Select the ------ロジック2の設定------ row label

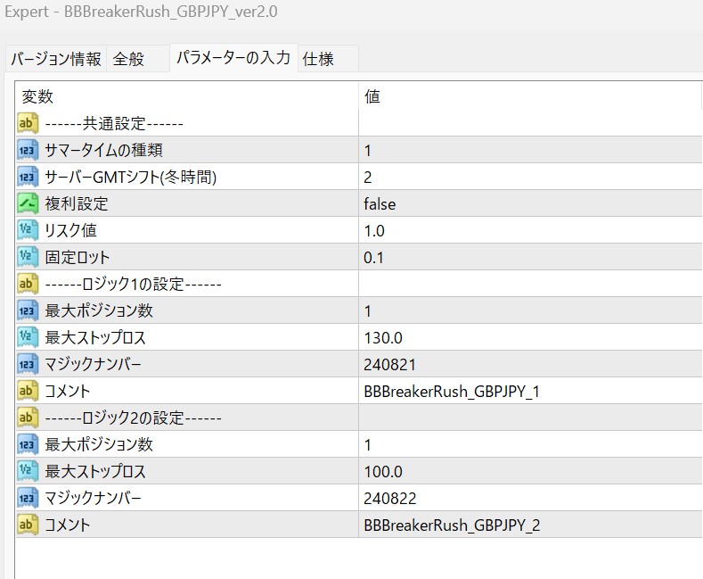coord(133,418)
